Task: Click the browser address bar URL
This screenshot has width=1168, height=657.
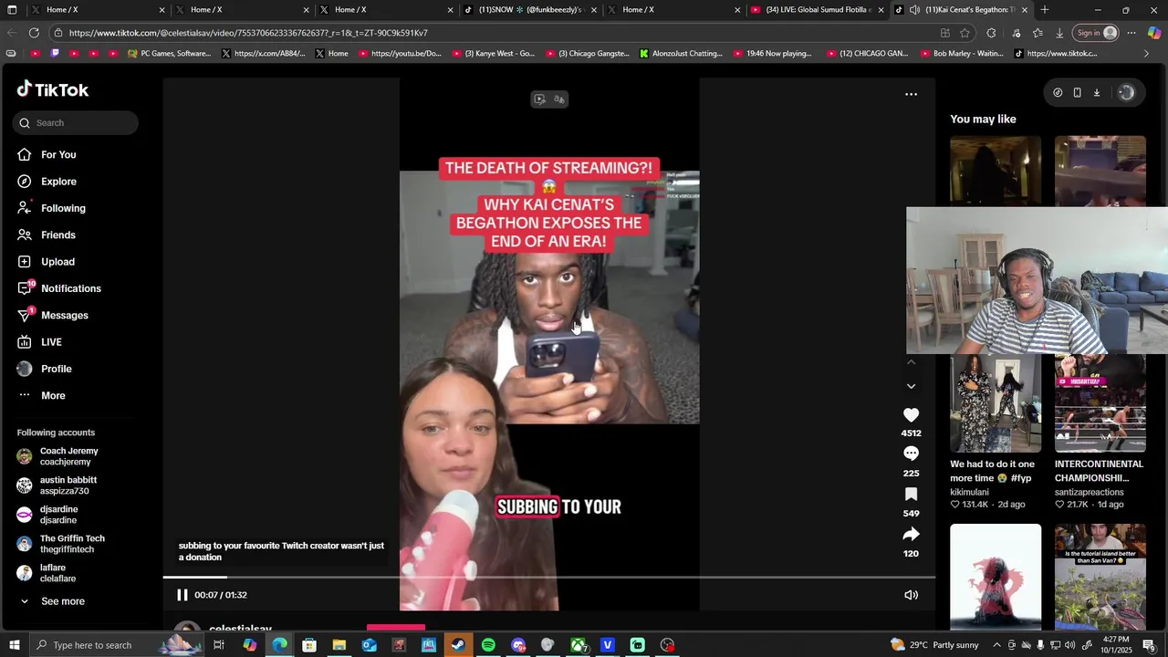Action: [248, 33]
